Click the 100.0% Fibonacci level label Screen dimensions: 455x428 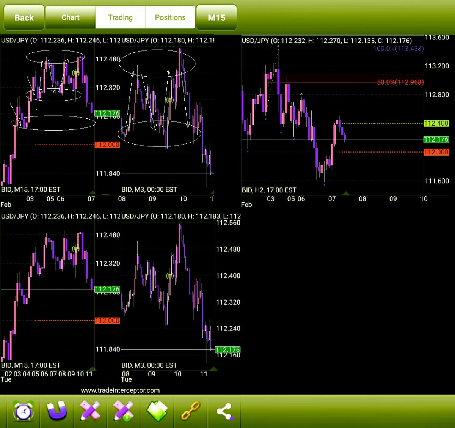398,49
